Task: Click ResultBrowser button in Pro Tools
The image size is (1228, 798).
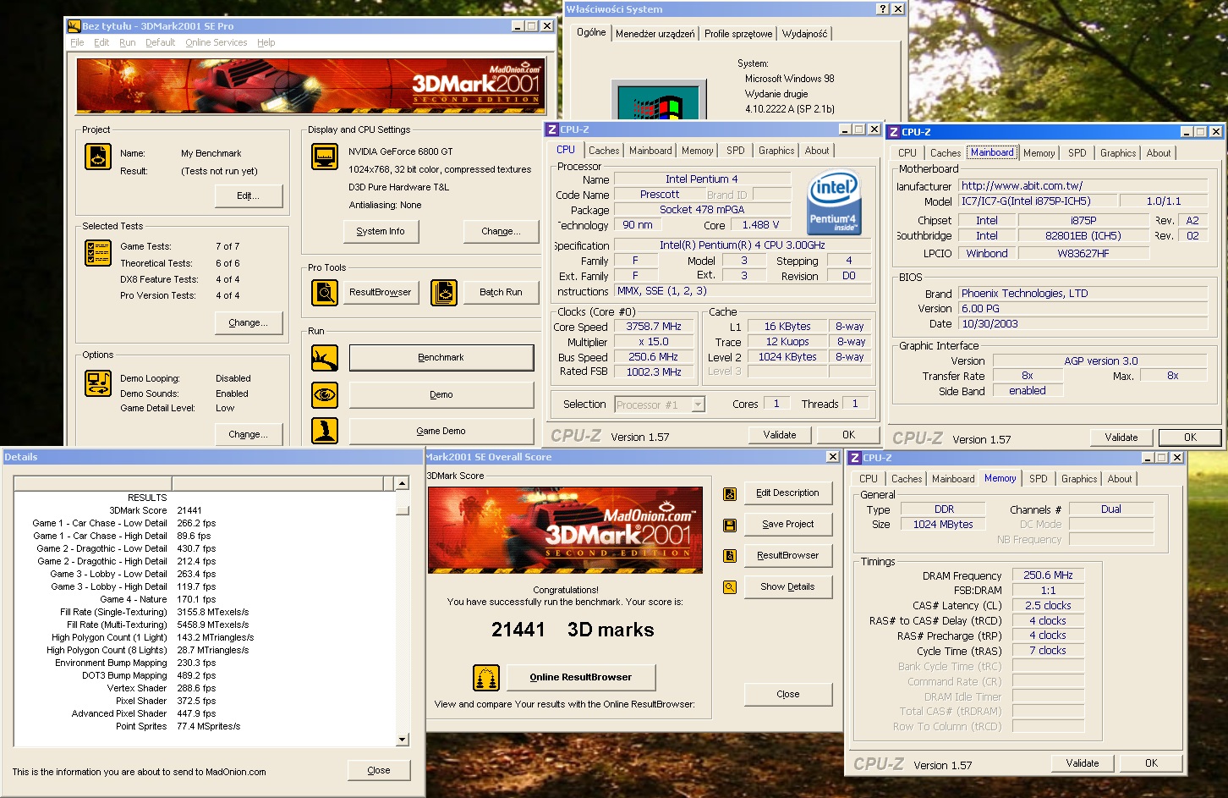Action: (381, 292)
